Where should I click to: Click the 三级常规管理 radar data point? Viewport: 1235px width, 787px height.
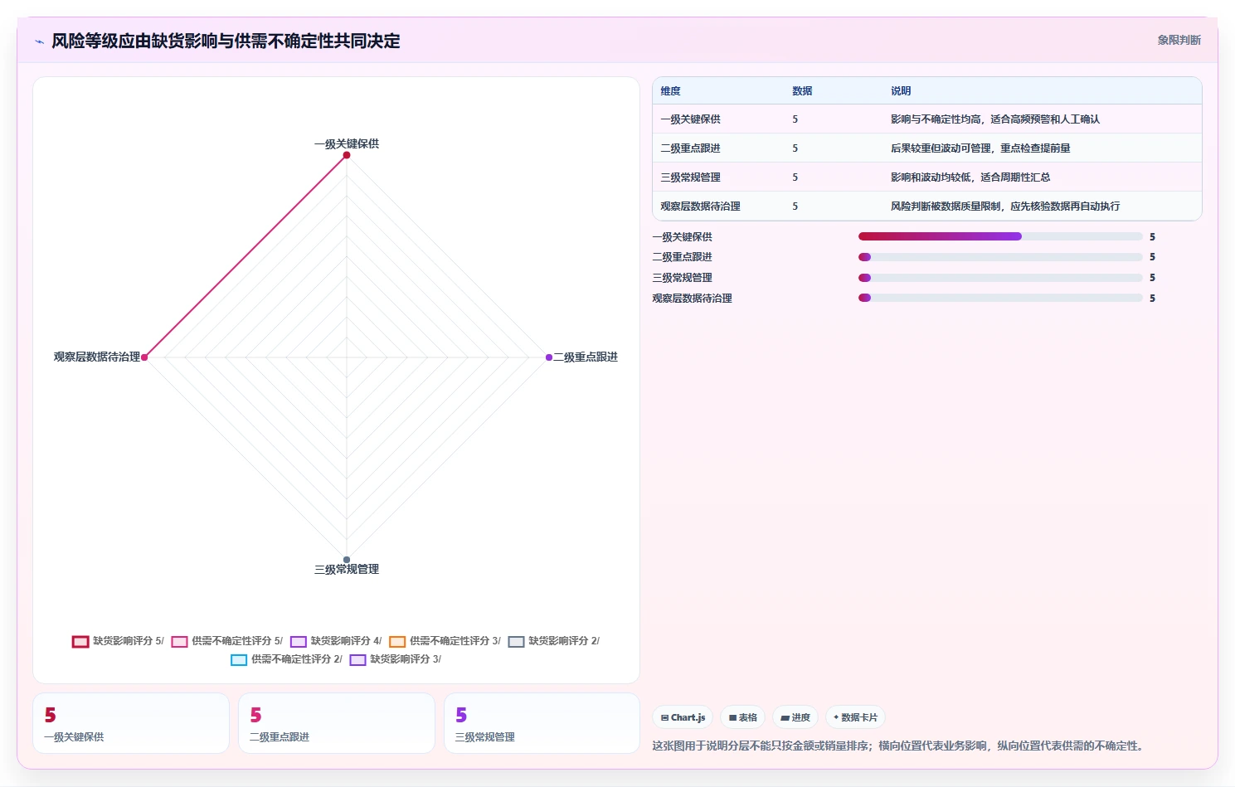pos(347,560)
